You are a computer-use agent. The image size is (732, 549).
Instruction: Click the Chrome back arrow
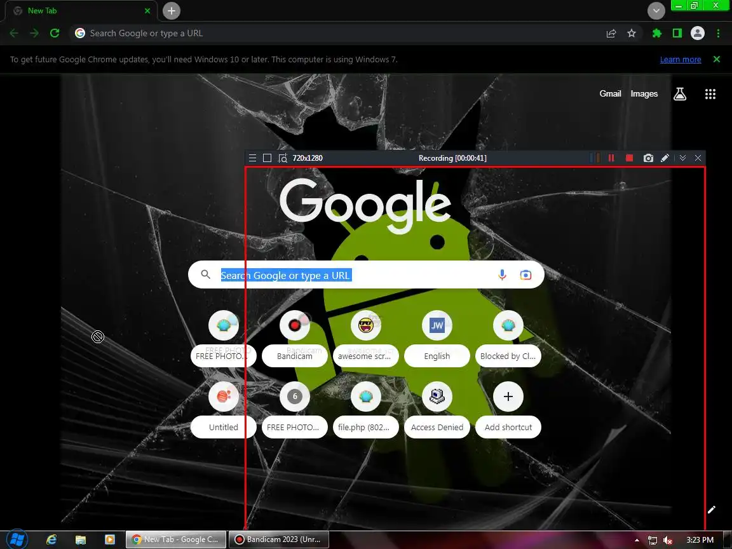coord(14,33)
